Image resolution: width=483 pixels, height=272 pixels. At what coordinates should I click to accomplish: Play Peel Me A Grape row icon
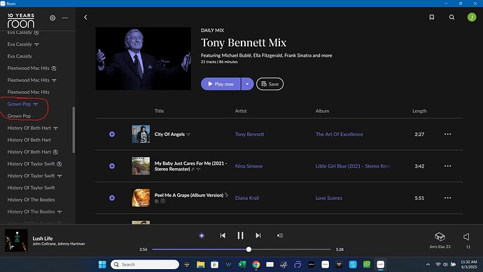click(112, 198)
